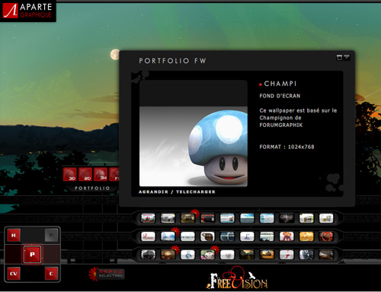Open middle-row brown tag-shaped thumbnail
381x292 pixels.
click(x=207, y=236)
